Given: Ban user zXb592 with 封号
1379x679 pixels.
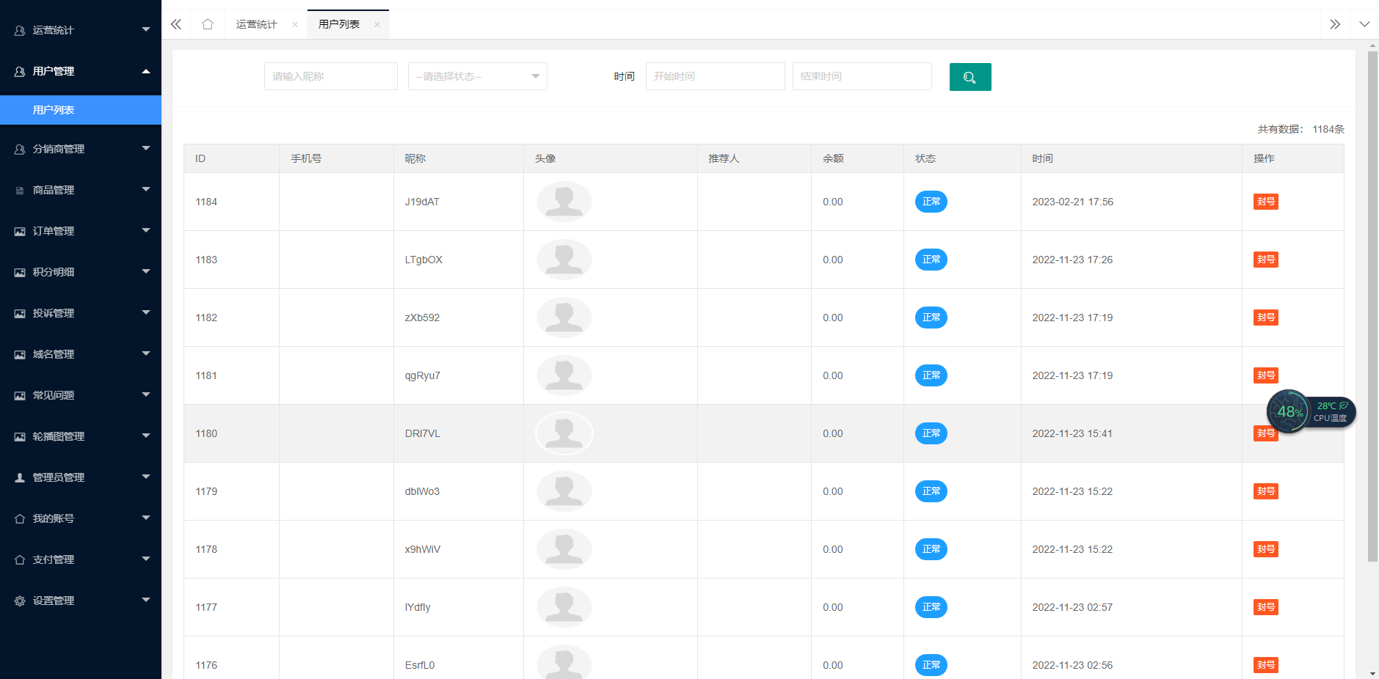Looking at the screenshot, I should (x=1266, y=318).
